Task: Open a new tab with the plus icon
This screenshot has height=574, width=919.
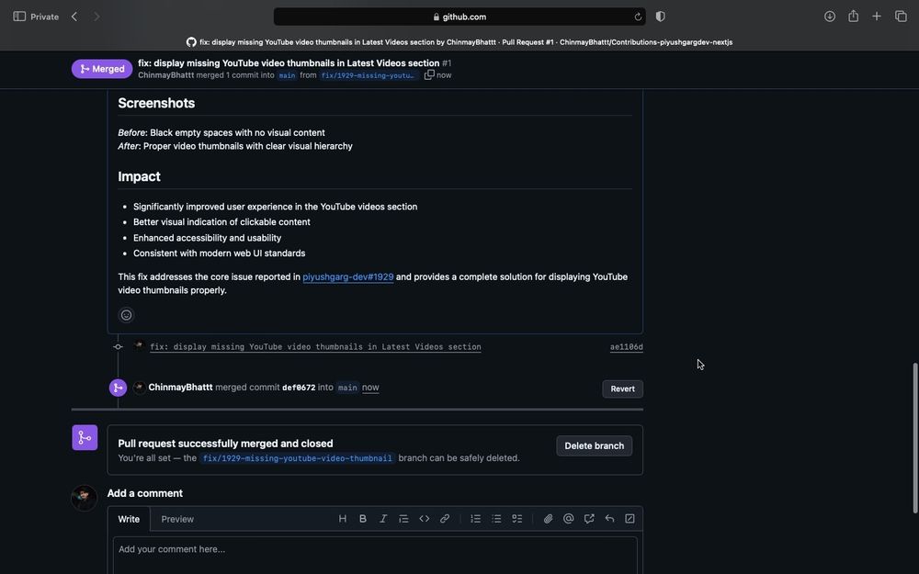Action: (876, 17)
